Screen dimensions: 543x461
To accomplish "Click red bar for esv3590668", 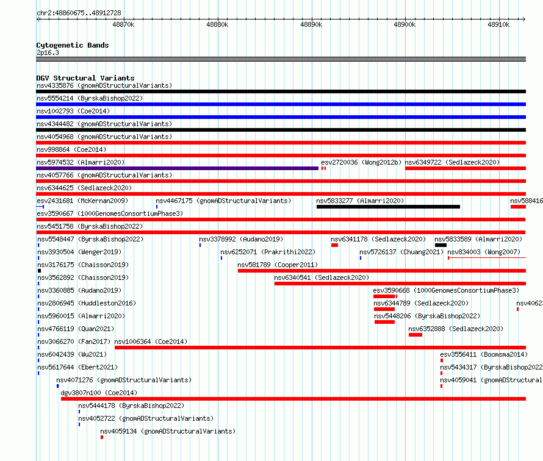I will point(384,296).
